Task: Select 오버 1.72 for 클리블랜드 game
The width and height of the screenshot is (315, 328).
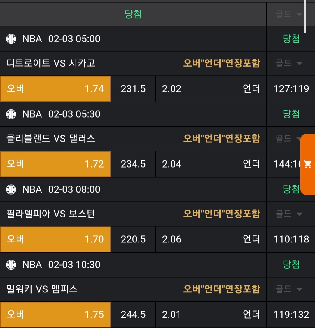Action: click(55, 164)
